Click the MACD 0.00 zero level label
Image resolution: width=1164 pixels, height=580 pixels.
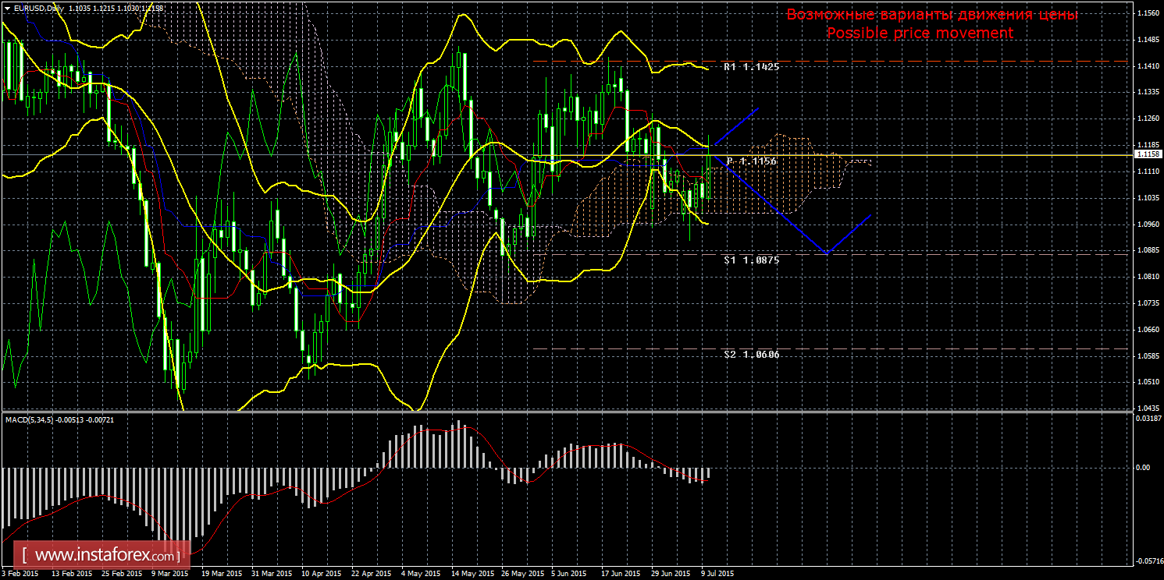[x=1142, y=468]
